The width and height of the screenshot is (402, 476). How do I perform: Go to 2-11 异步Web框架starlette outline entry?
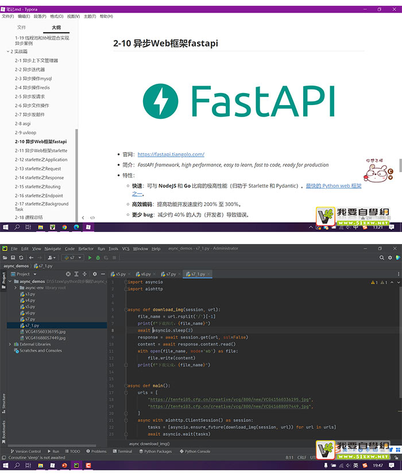(41, 151)
